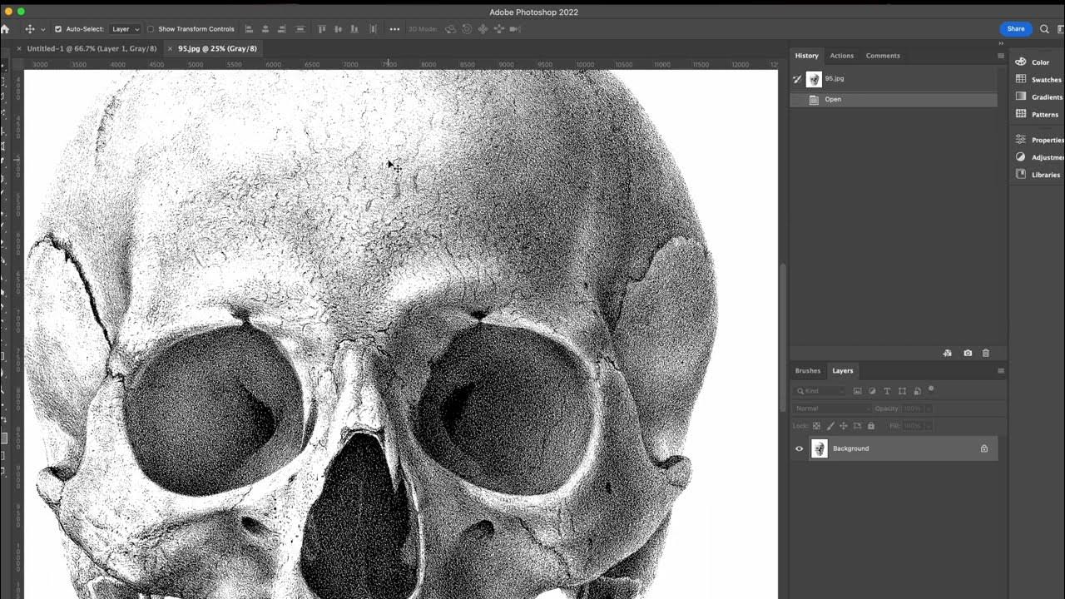Filter layers by type layers icon
1065x599 pixels.
[x=887, y=391]
